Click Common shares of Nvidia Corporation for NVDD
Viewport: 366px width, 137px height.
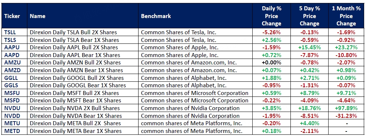click(190, 116)
